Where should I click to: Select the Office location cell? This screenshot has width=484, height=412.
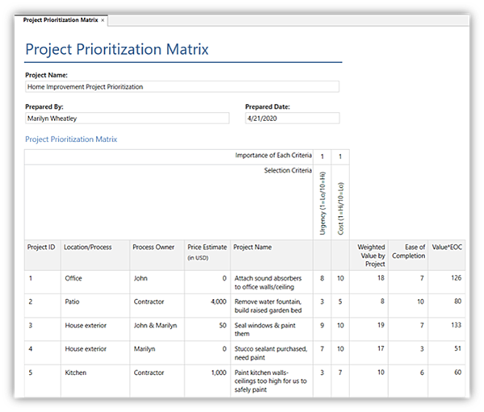point(95,282)
